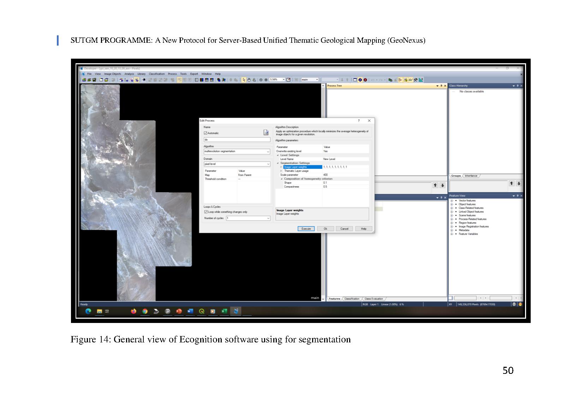The width and height of the screenshot is (584, 412).
Task: Activate the hand pan tool
Action: point(249,80)
